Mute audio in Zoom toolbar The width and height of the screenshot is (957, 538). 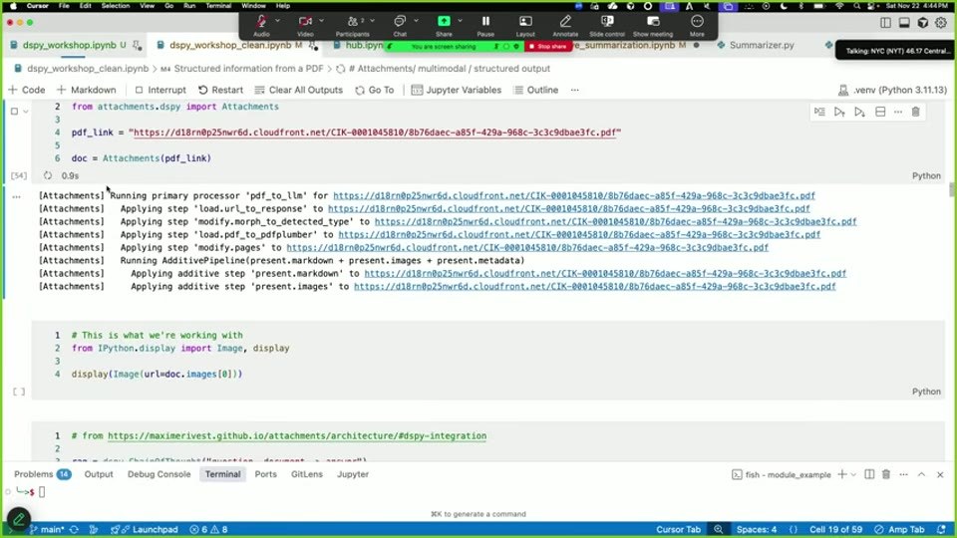pyautogui.click(x=261, y=24)
